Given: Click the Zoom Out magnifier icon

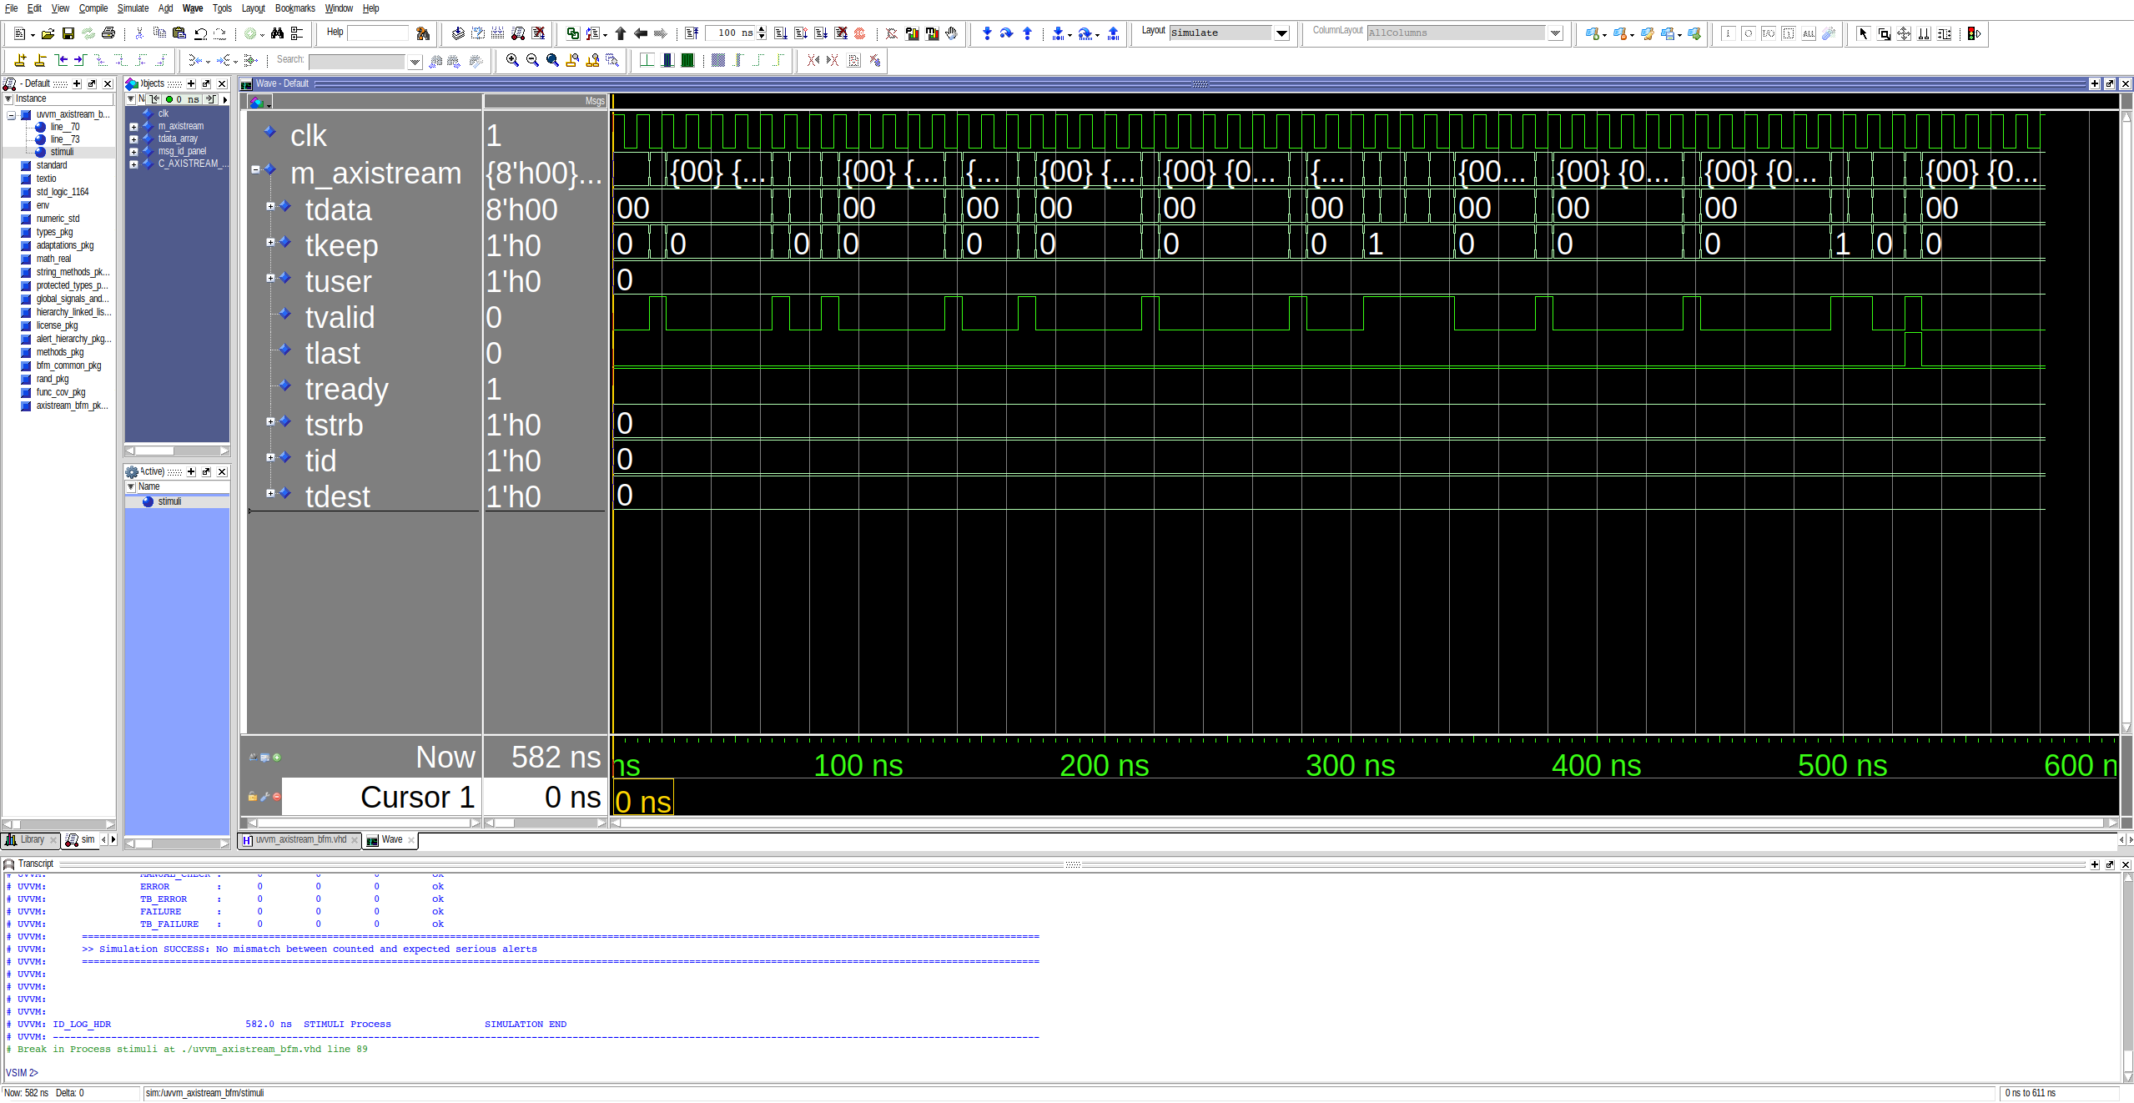Looking at the screenshot, I should [x=532, y=60].
